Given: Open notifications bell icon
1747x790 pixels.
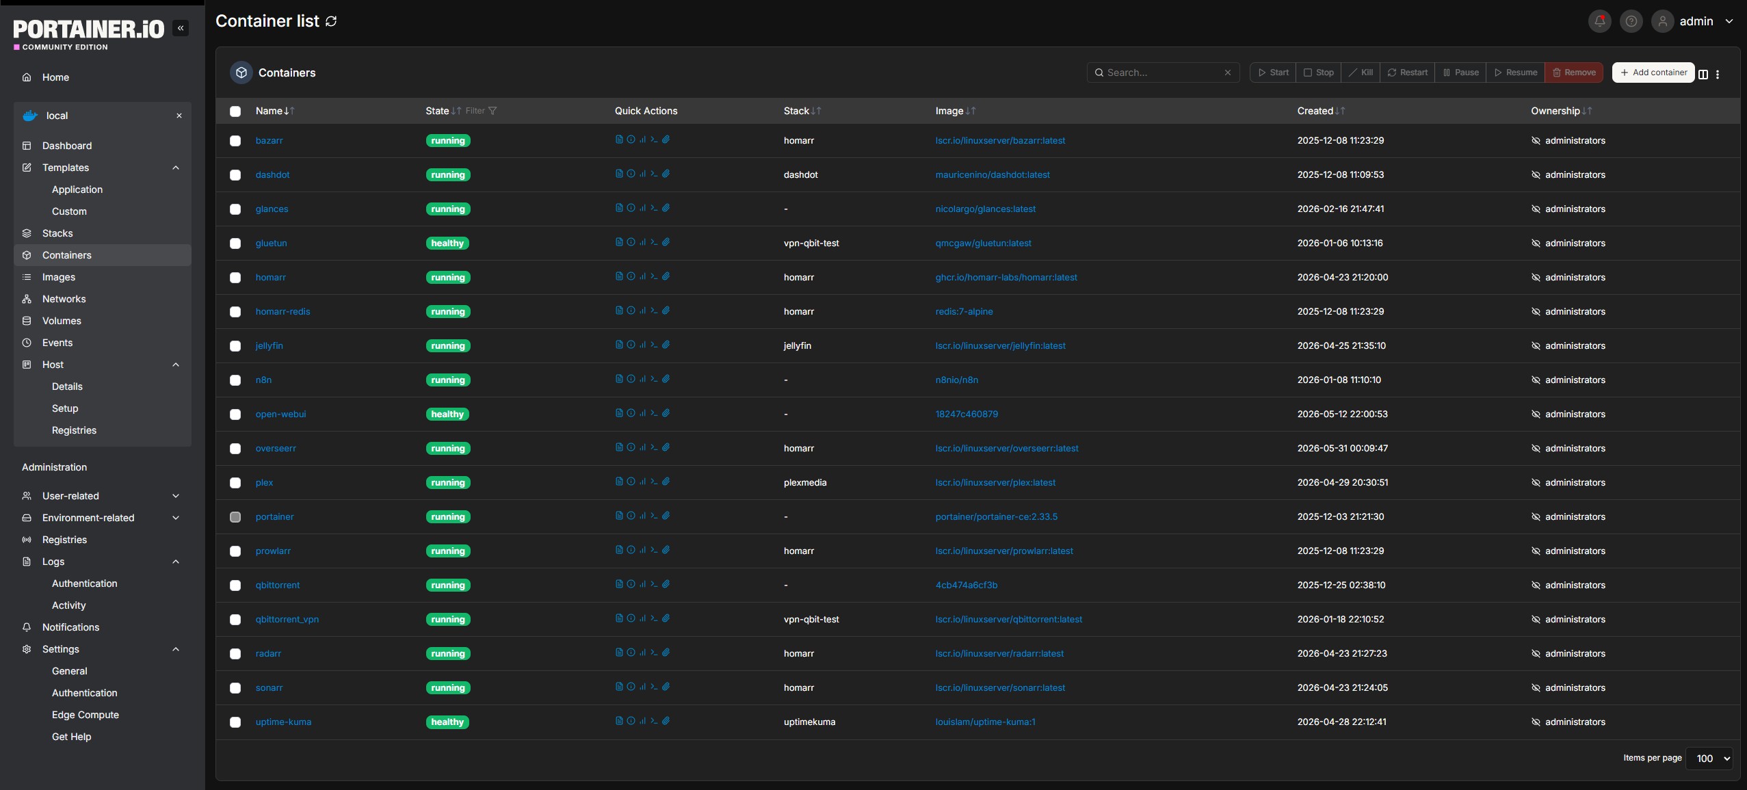Looking at the screenshot, I should (x=1599, y=21).
